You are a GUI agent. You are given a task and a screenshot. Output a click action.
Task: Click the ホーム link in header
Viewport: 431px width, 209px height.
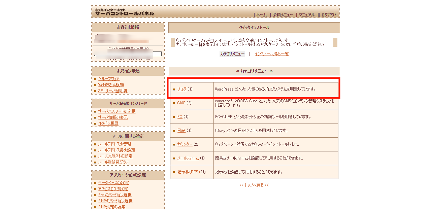click(261, 15)
